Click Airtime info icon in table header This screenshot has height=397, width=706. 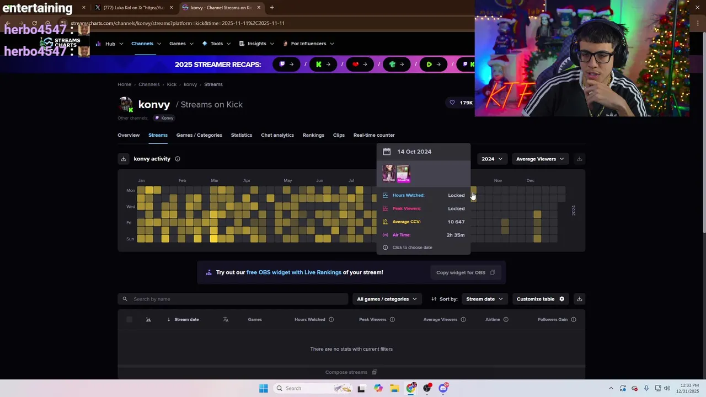point(506,319)
